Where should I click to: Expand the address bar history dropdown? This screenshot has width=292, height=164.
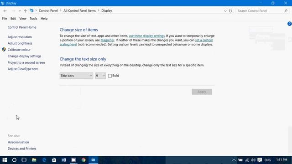point(225,11)
